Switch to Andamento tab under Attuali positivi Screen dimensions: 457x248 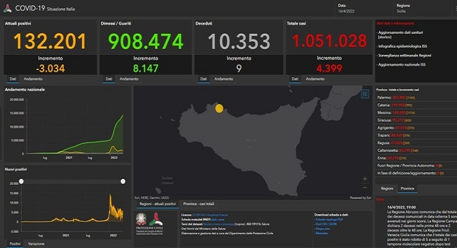[x=33, y=79]
